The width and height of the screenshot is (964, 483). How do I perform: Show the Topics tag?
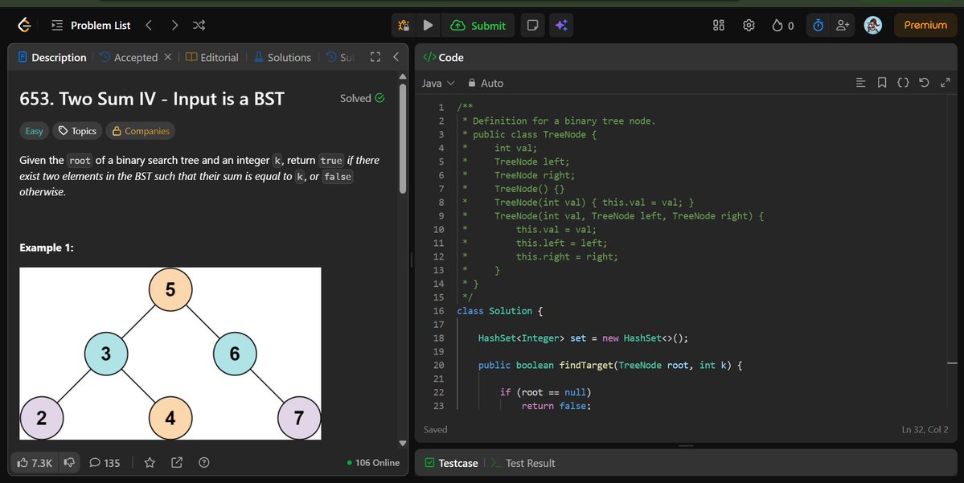[x=77, y=131]
